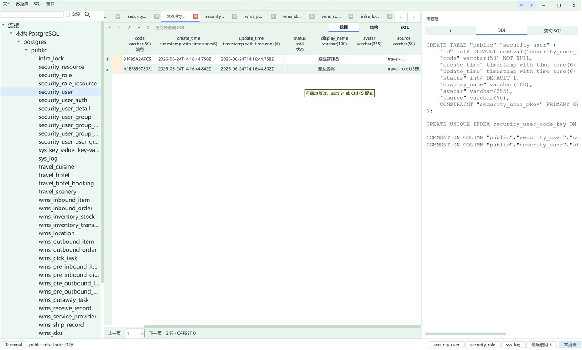Click the data grid horizontal scrollbar
The image size is (582, 350).
tap(282, 326)
